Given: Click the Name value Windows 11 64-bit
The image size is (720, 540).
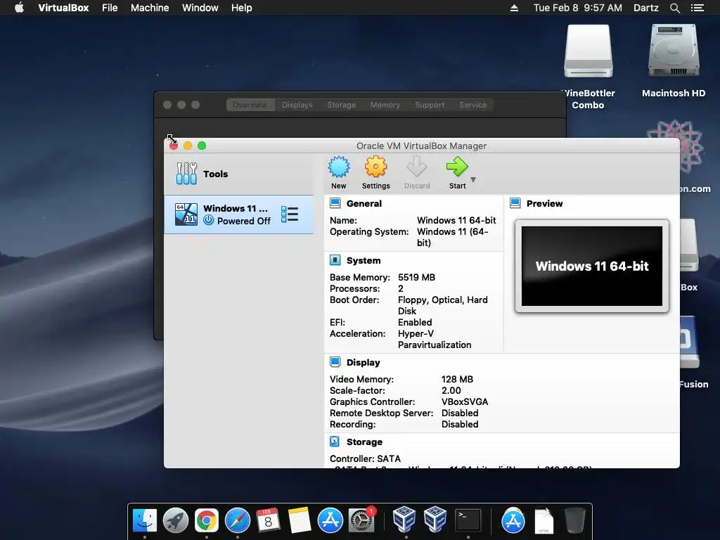Looking at the screenshot, I should pyautogui.click(x=456, y=220).
